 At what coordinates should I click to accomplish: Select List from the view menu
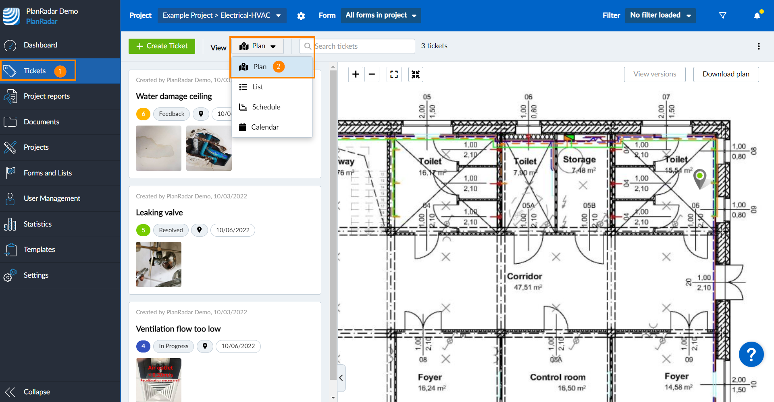(257, 87)
